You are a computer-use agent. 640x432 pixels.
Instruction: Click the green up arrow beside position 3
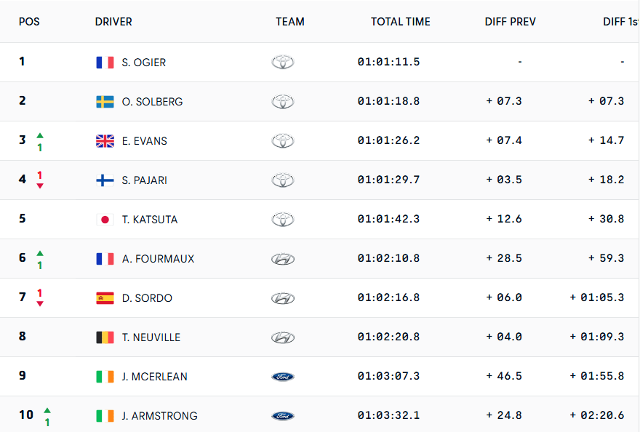tap(40, 135)
